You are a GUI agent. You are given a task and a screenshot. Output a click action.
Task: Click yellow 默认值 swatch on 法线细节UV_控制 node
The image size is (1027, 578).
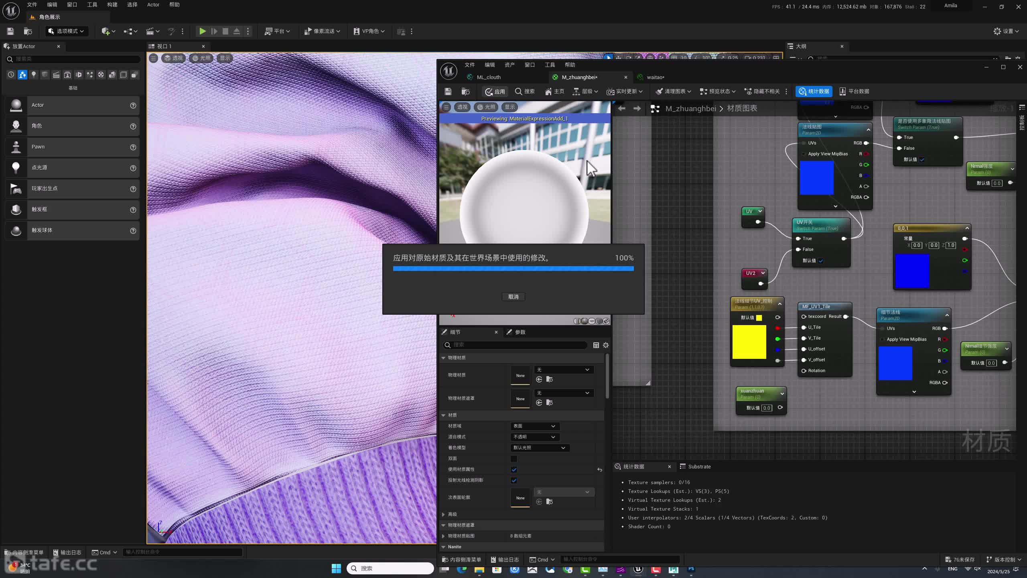coord(759,318)
